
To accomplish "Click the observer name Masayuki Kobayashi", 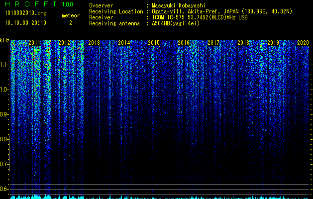I will pos(179,5).
